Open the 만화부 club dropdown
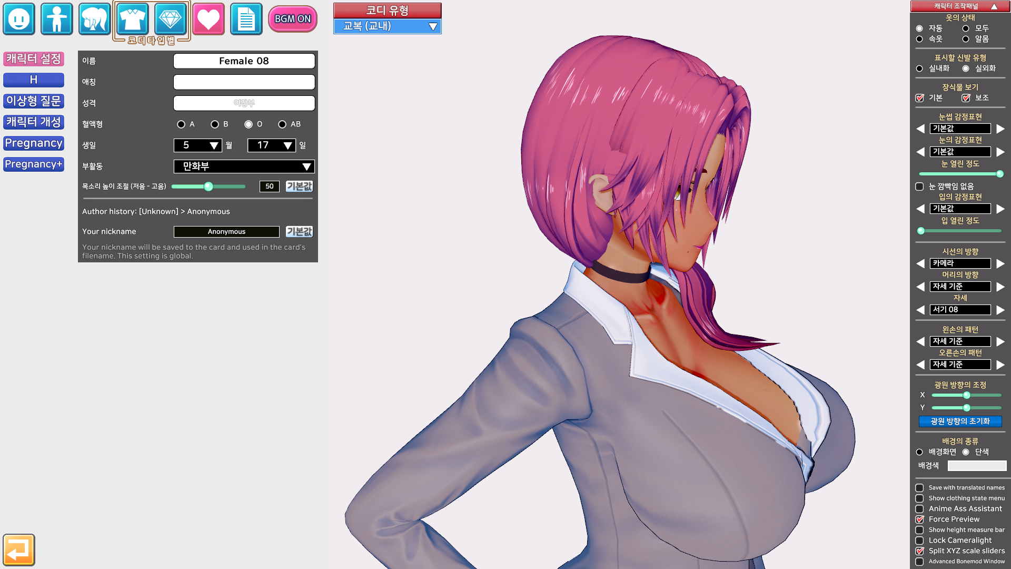Screen dimensions: 1011x569 pyautogui.click(x=244, y=166)
